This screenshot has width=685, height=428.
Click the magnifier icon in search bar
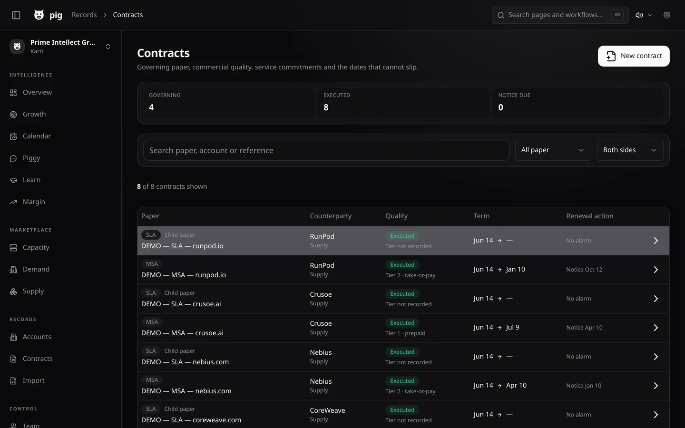pyautogui.click(x=500, y=15)
